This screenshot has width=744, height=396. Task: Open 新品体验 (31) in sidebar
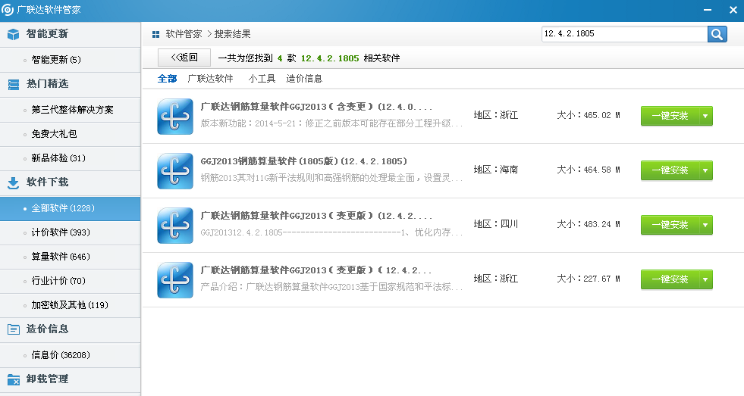(x=71, y=158)
